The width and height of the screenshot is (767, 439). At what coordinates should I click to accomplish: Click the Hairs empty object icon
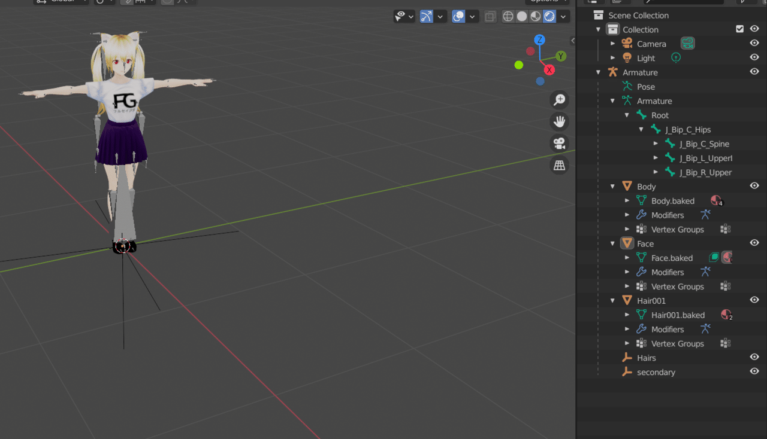[x=627, y=357]
